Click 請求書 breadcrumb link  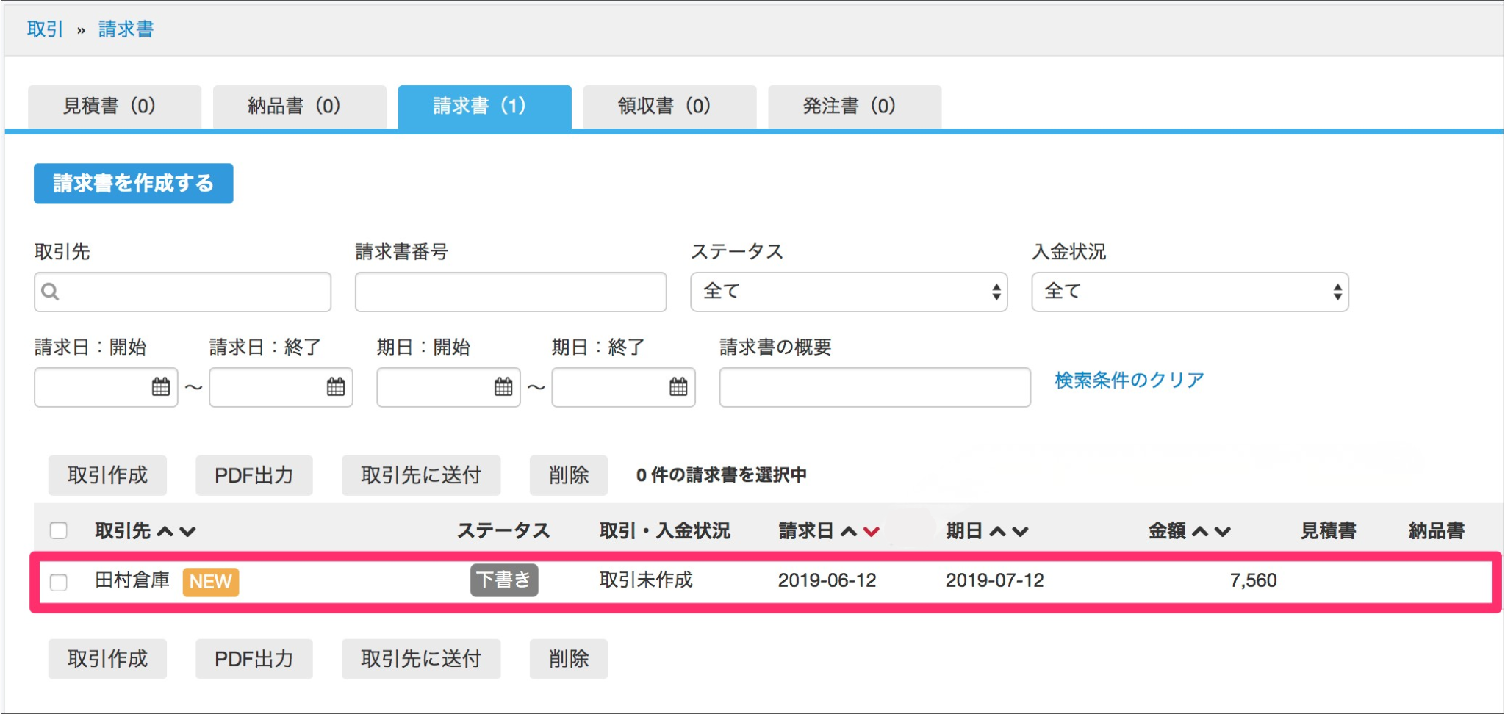pos(126,29)
